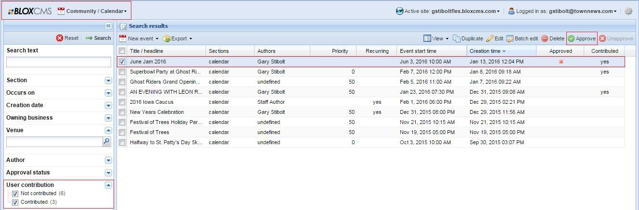Open the Export menu
Screen dimensions: 639x210
178,38
